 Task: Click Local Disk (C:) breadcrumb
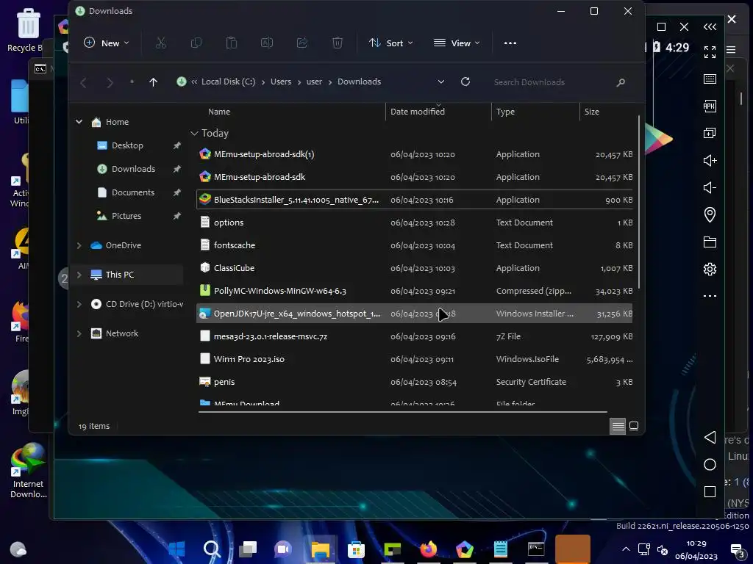pos(228,82)
